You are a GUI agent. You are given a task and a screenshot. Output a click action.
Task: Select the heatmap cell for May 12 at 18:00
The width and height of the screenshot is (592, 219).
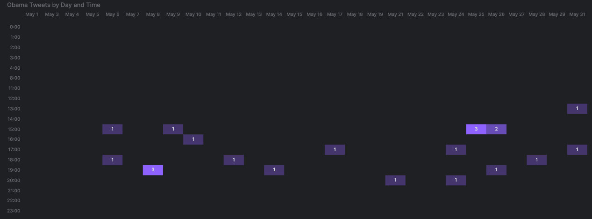[x=234, y=160]
